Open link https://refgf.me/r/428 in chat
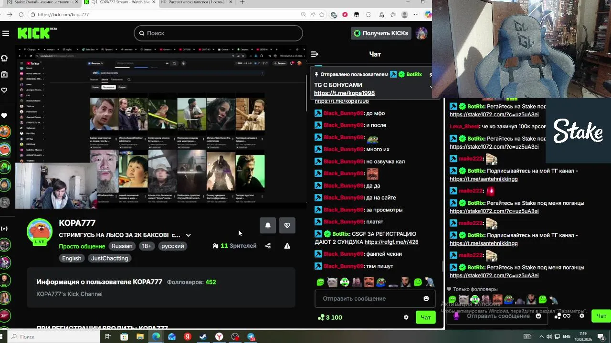Viewport: 611px width, 343px height. (x=391, y=242)
